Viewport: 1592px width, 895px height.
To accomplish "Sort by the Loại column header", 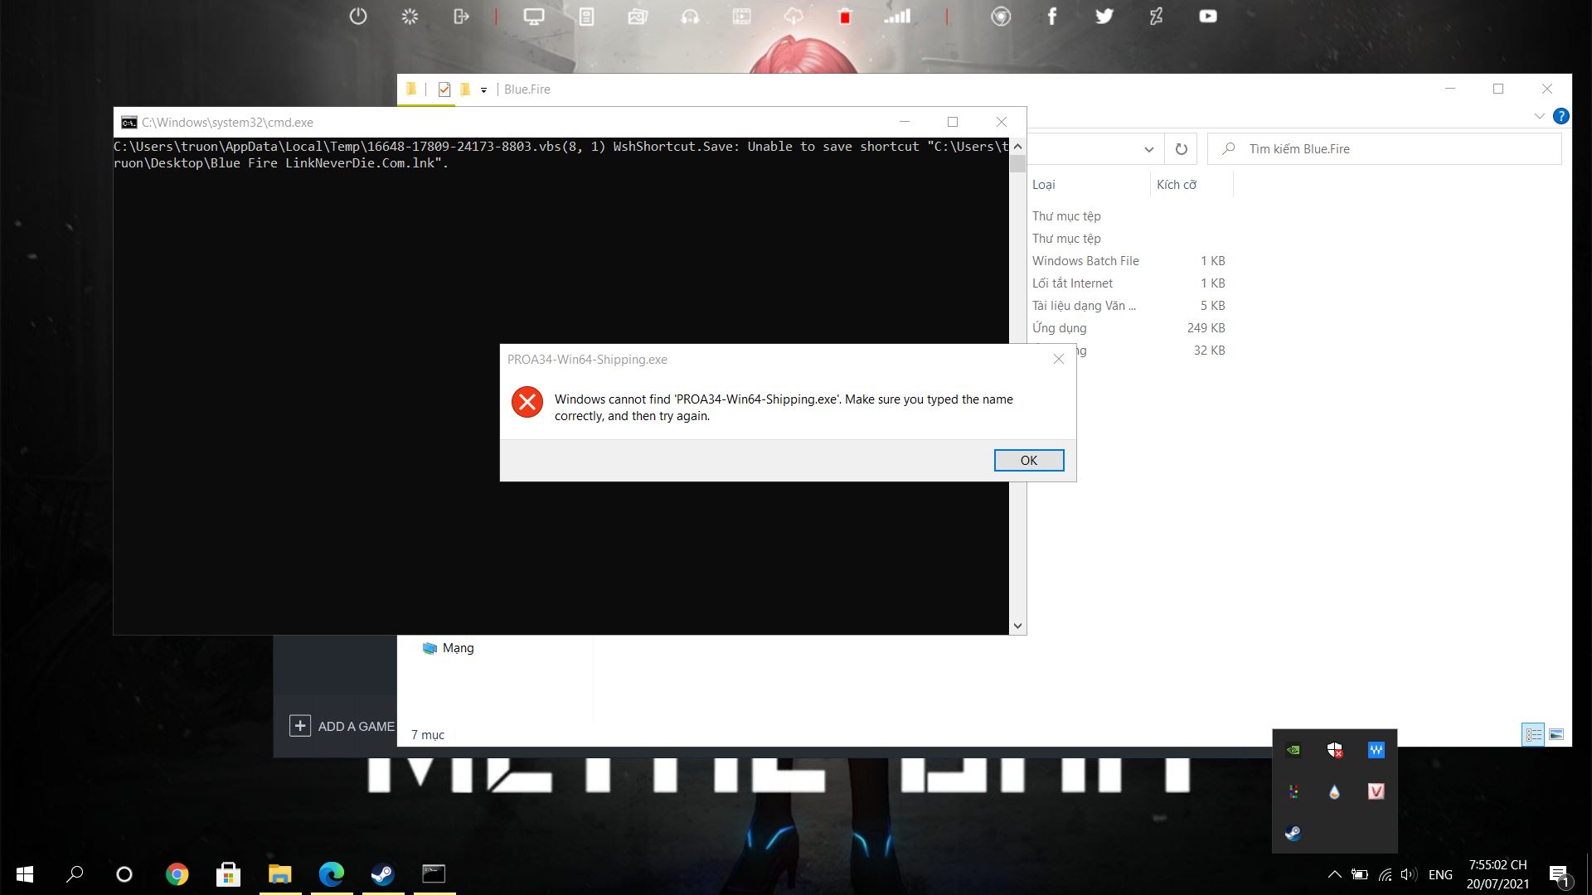I will (1044, 184).
